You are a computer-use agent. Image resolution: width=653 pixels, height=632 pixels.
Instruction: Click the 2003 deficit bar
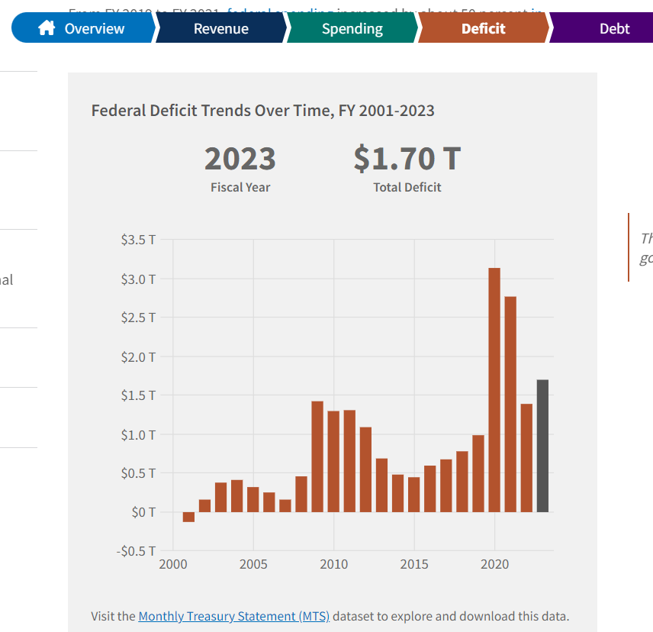[x=220, y=498]
